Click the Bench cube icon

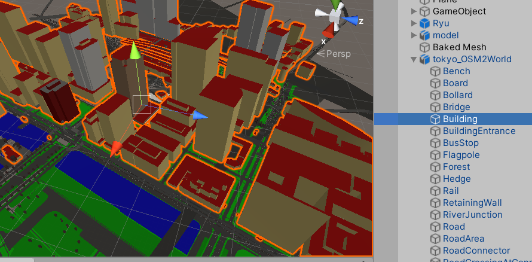point(435,71)
